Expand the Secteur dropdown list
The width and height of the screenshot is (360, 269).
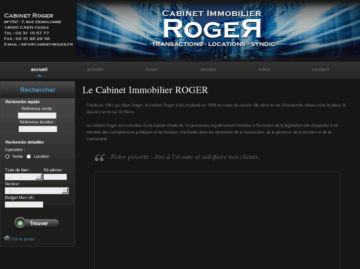(37, 191)
